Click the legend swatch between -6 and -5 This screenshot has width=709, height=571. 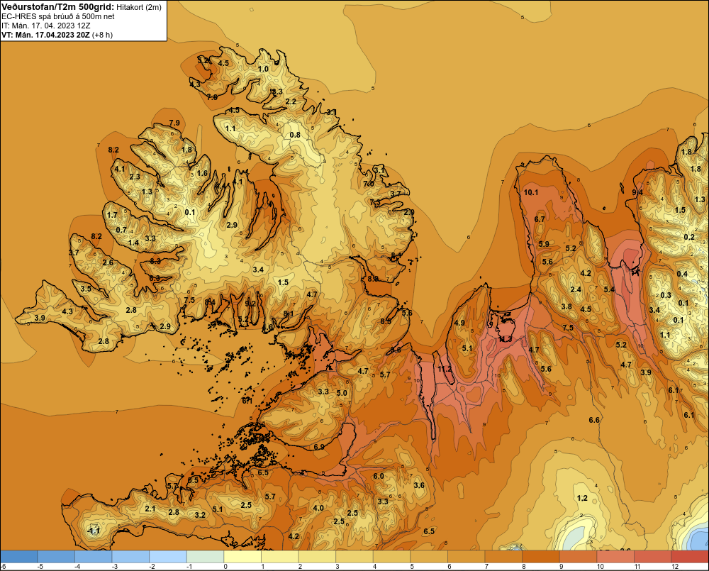(19, 556)
